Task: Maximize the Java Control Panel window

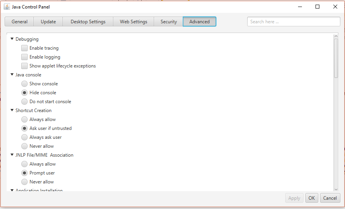Action: point(317,7)
